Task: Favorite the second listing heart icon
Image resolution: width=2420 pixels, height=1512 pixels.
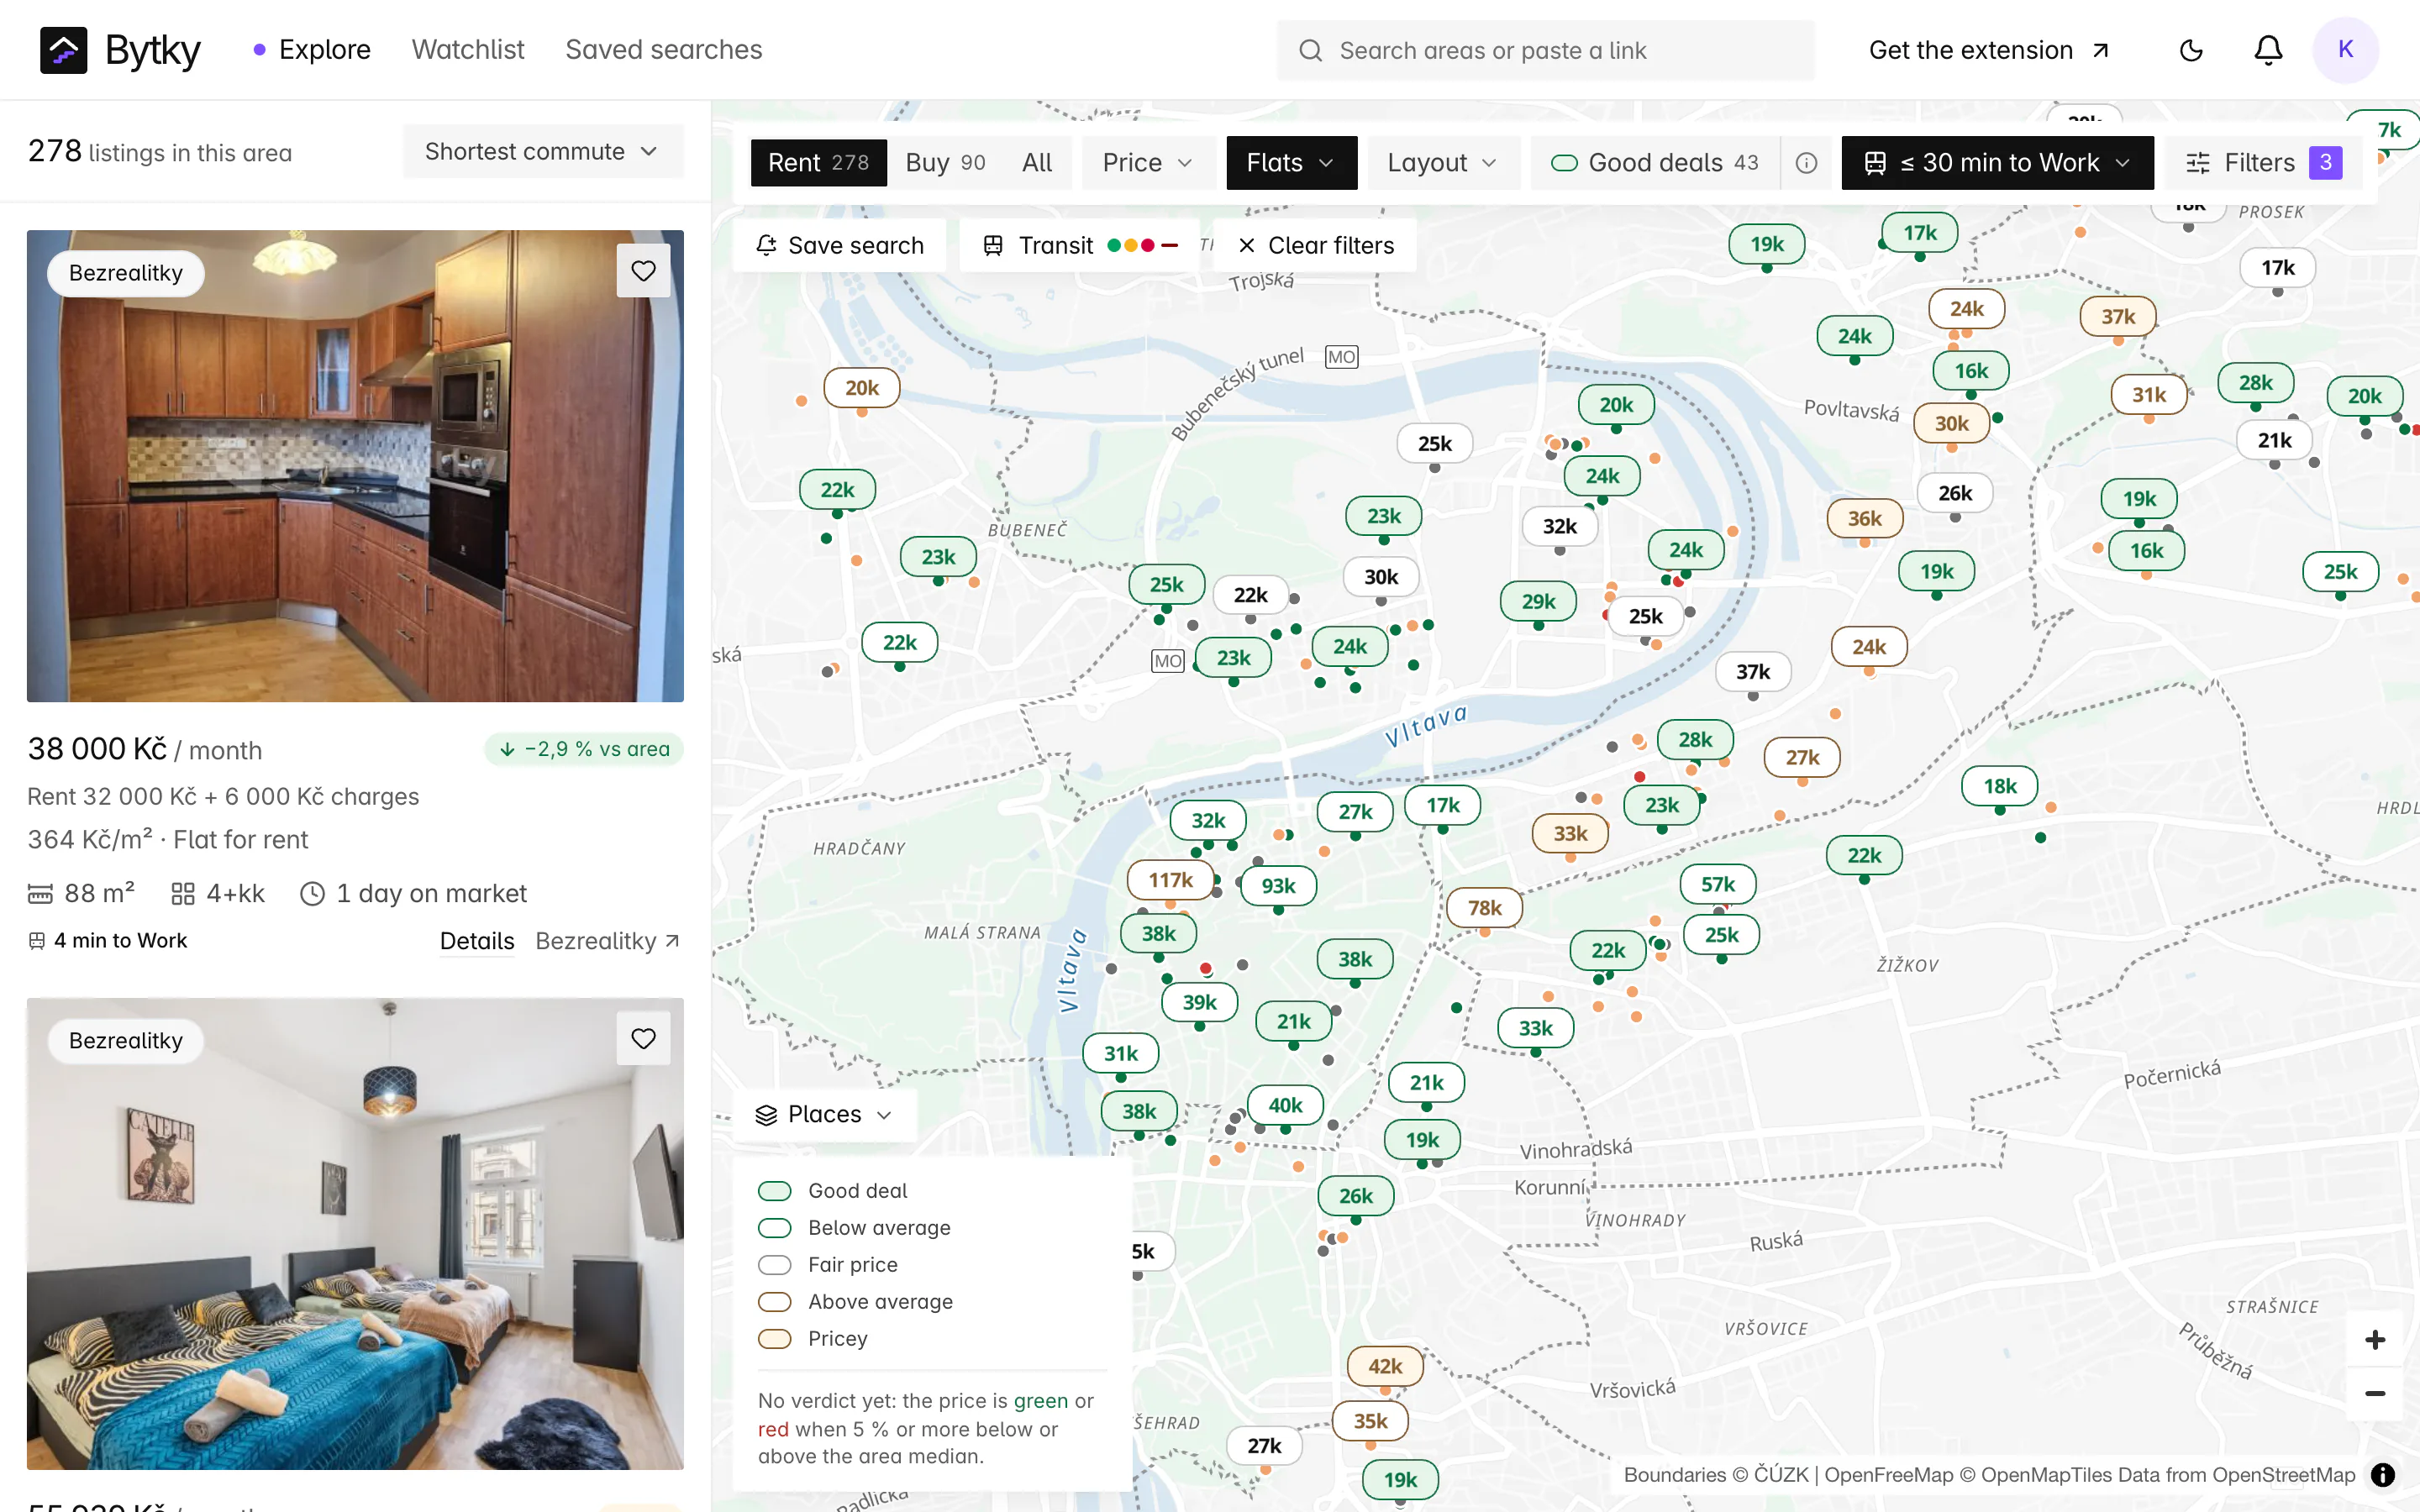Action: coord(643,1038)
